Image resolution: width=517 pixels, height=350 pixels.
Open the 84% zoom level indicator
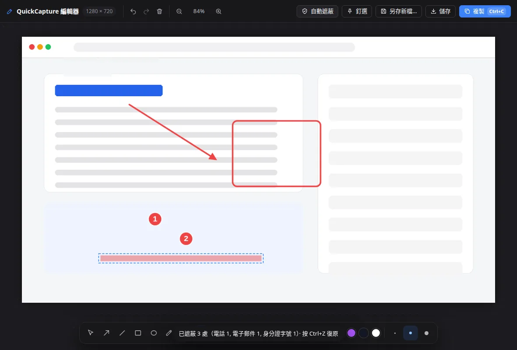click(x=199, y=11)
